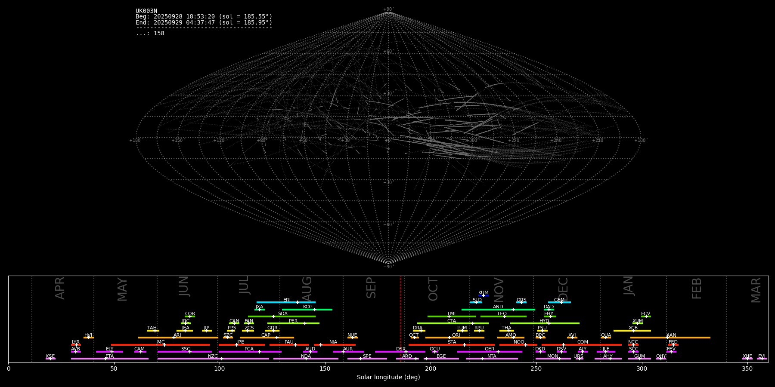Click the green KCG shower bar

307,309
